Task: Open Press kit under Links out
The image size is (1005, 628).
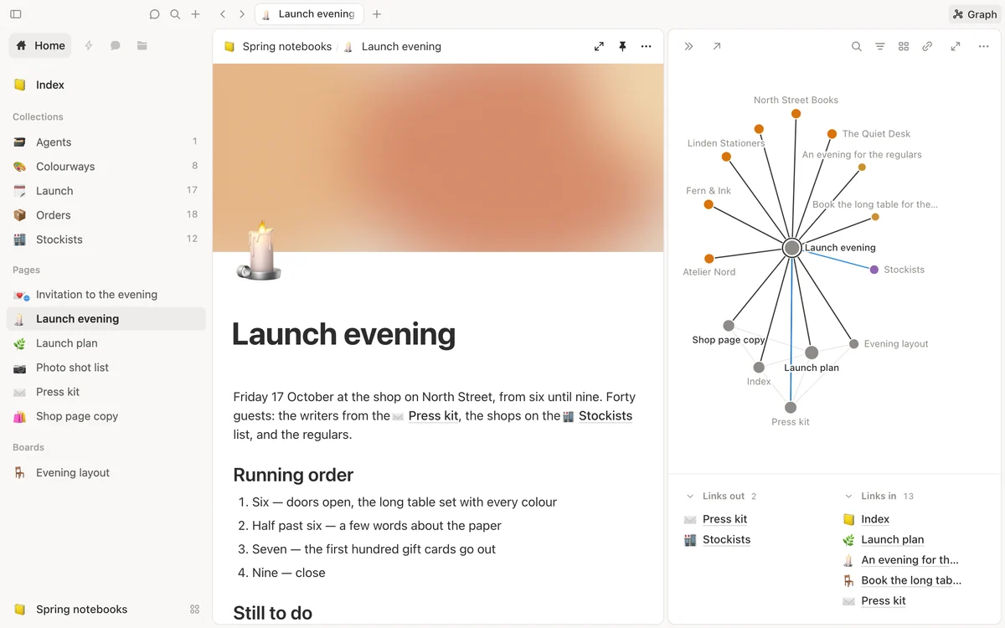Action: click(724, 519)
